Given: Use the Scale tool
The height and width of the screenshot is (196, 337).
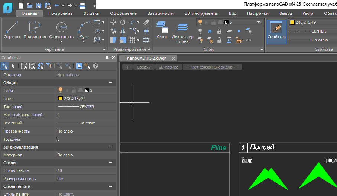Looking at the screenshot, I should [123, 40].
